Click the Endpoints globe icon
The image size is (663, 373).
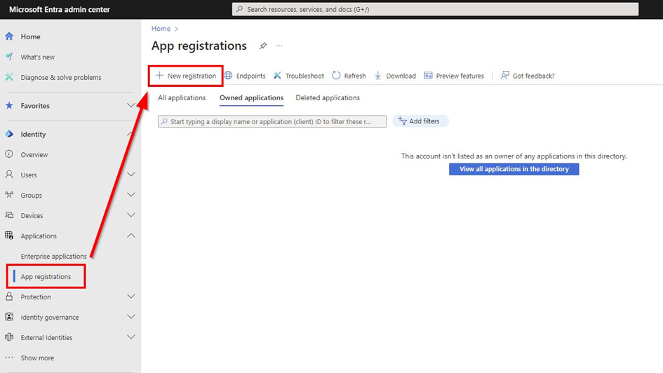click(228, 75)
